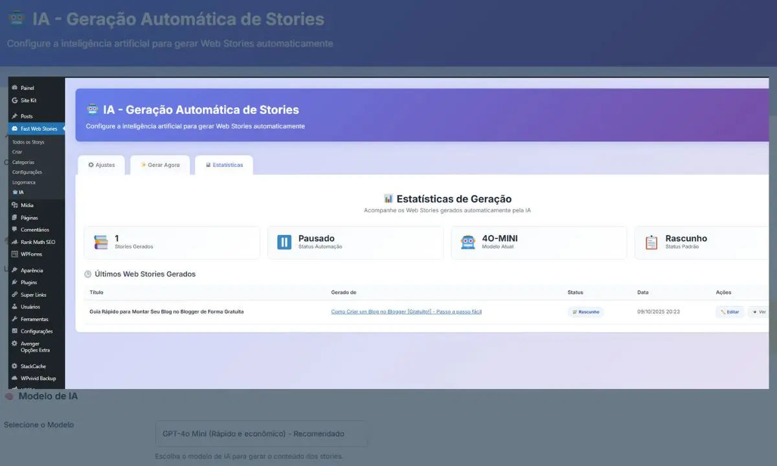Click the bar chart icon beside Estatísticas de Geração
The image size is (777, 466).
coord(388,199)
